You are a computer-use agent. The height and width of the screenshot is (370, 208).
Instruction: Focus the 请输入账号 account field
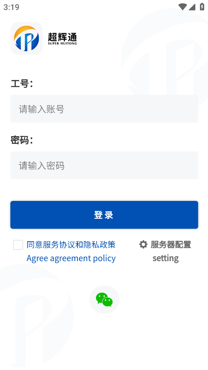(104, 109)
